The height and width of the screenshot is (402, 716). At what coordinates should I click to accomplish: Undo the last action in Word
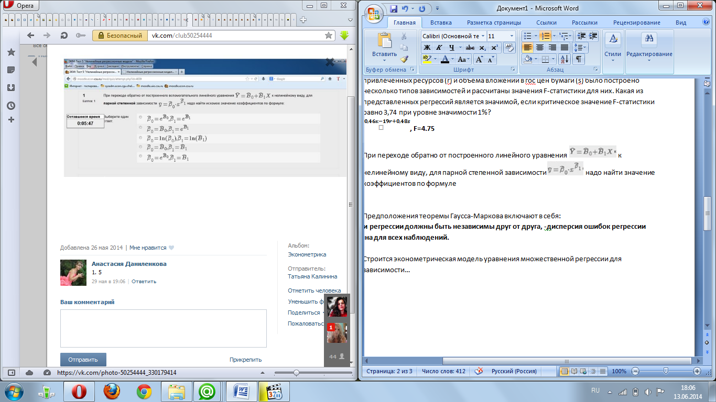405,8
